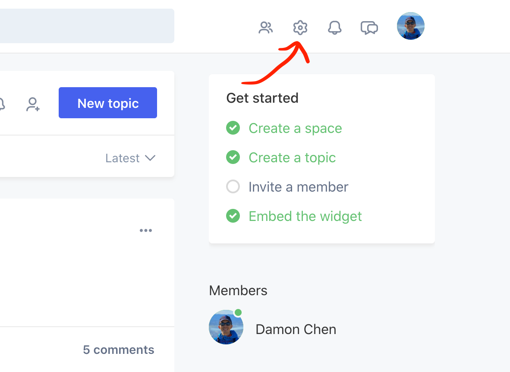The width and height of the screenshot is (510, 372).
Task: Open the members icon in top bar
Action: point(265,28)
